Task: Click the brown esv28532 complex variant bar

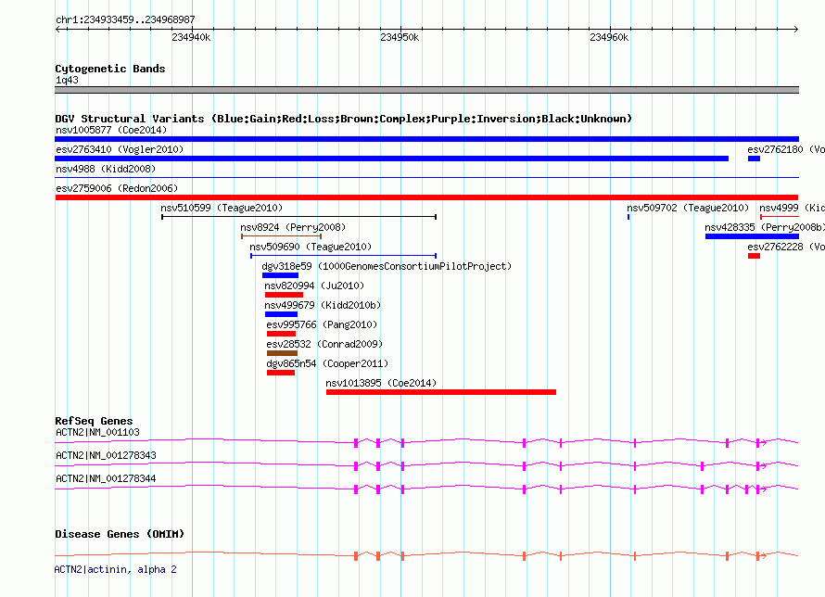Action: click(x=282, y=353)
